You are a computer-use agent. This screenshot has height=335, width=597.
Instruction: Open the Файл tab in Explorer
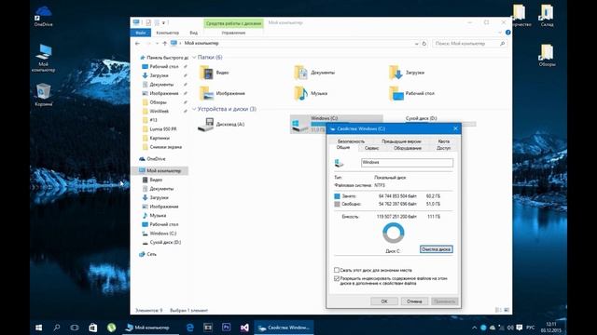[141, 33]
